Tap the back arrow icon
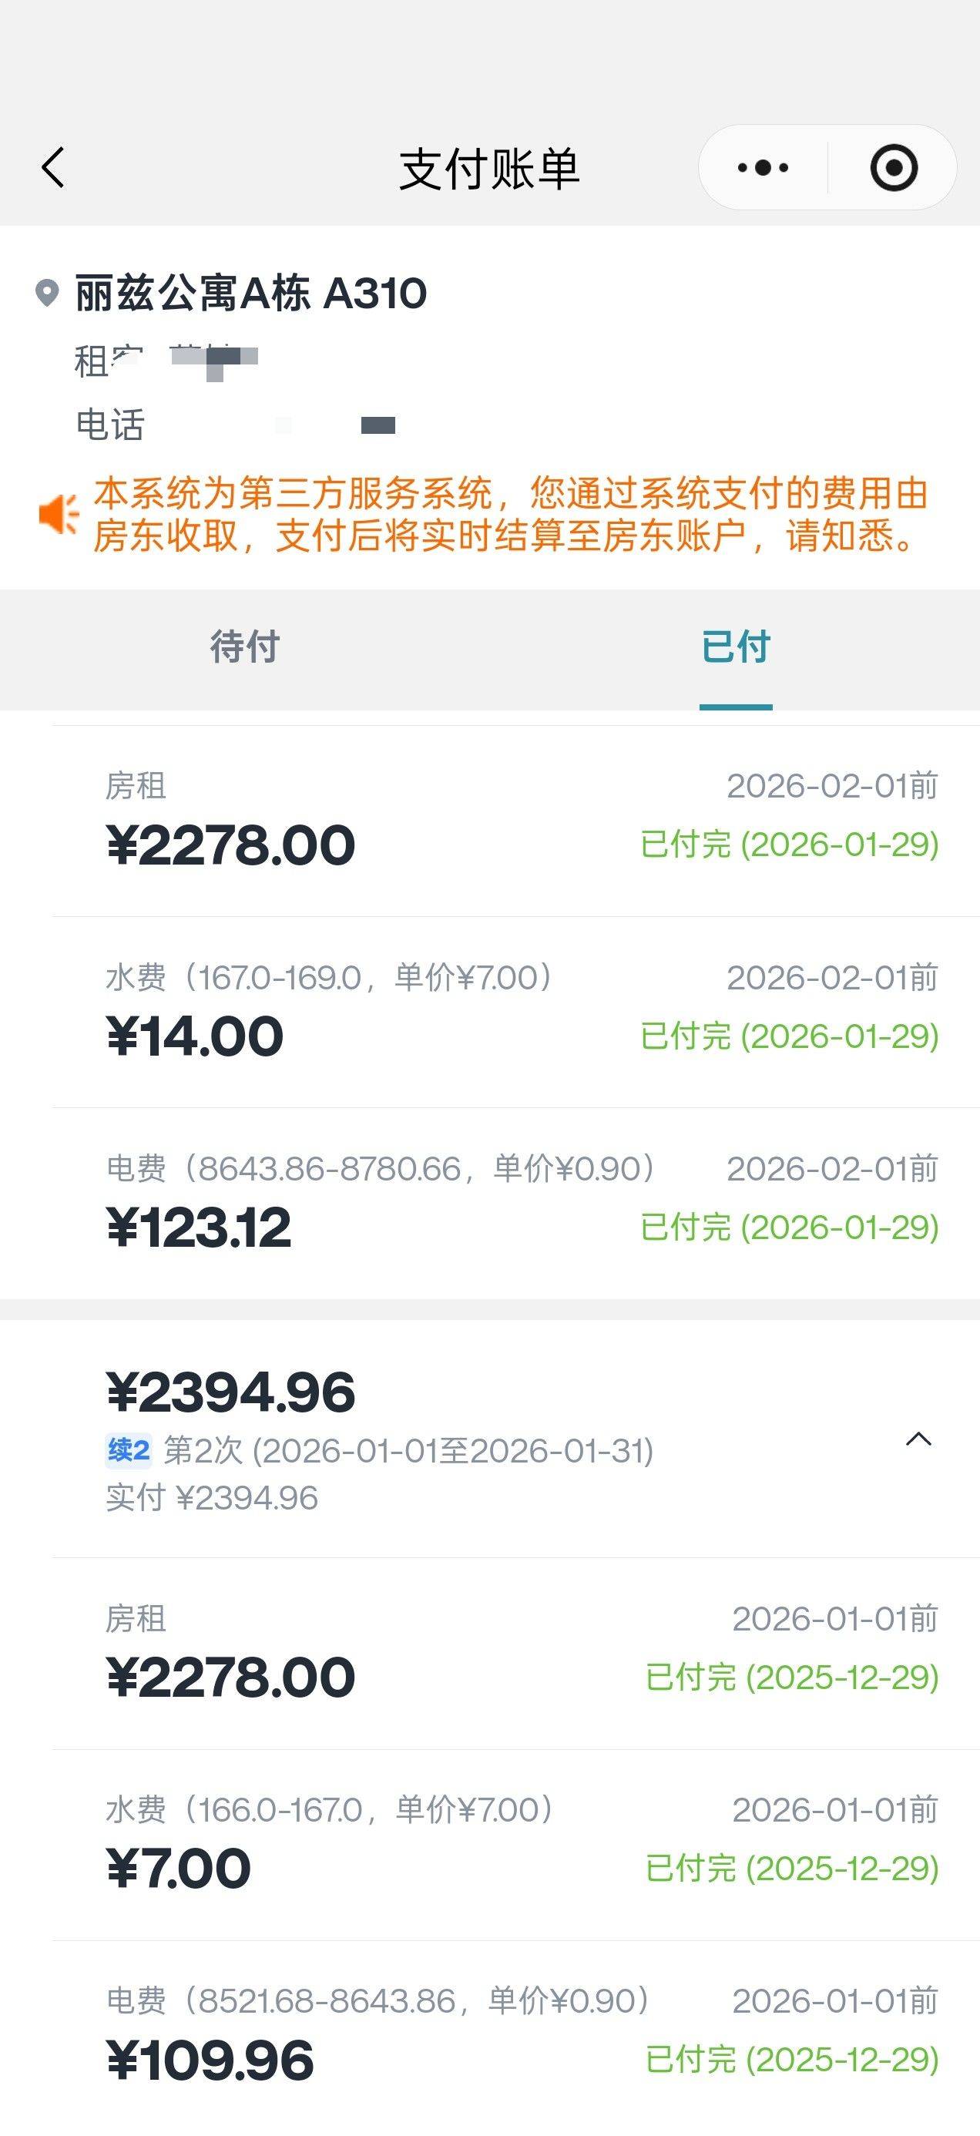This screenshot has width=980, height=2136. point(53,168)
